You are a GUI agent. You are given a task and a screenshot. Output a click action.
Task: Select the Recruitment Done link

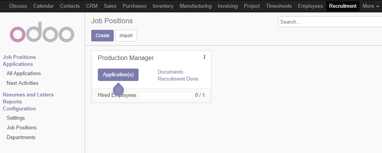tap(178, 79)
